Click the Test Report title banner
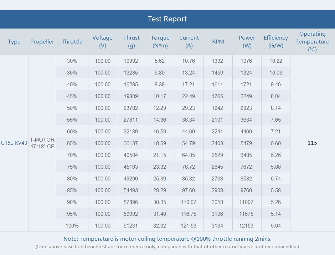The width and height of the screenshot is (335, 255). 167,19
